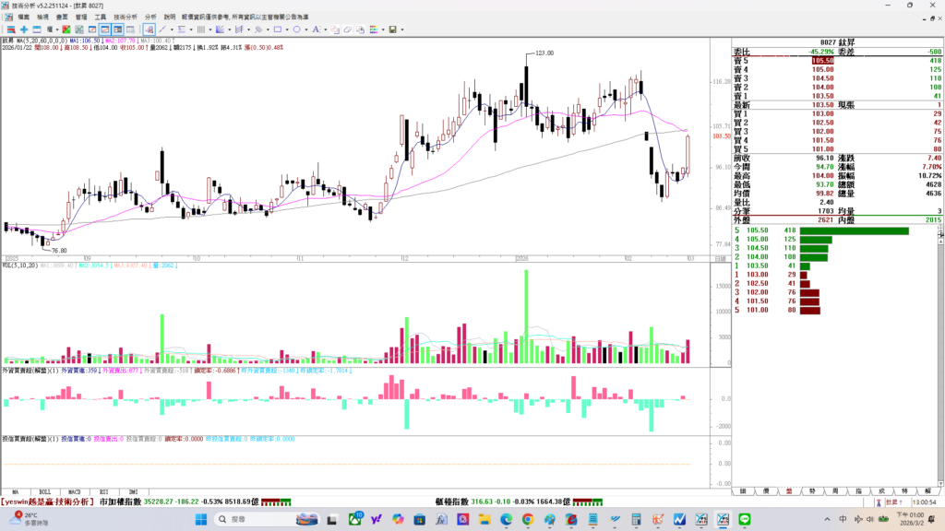Open the dropdown arrow next to text tool
Screen dimensions: 945x531
(x=326, y=29)
